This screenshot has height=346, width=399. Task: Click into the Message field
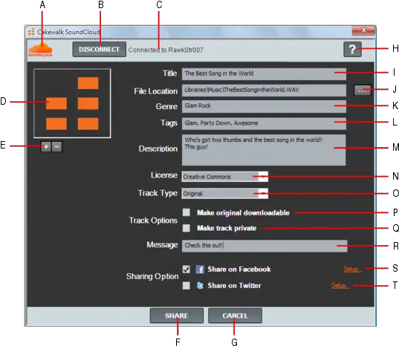point(265,246)
